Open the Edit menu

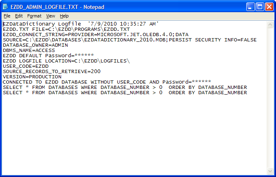click(x=19, y=16)
